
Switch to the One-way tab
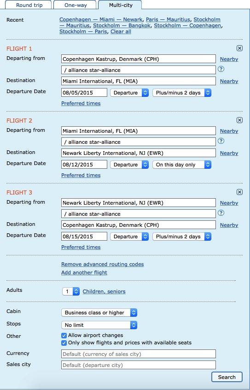(76, 5)
